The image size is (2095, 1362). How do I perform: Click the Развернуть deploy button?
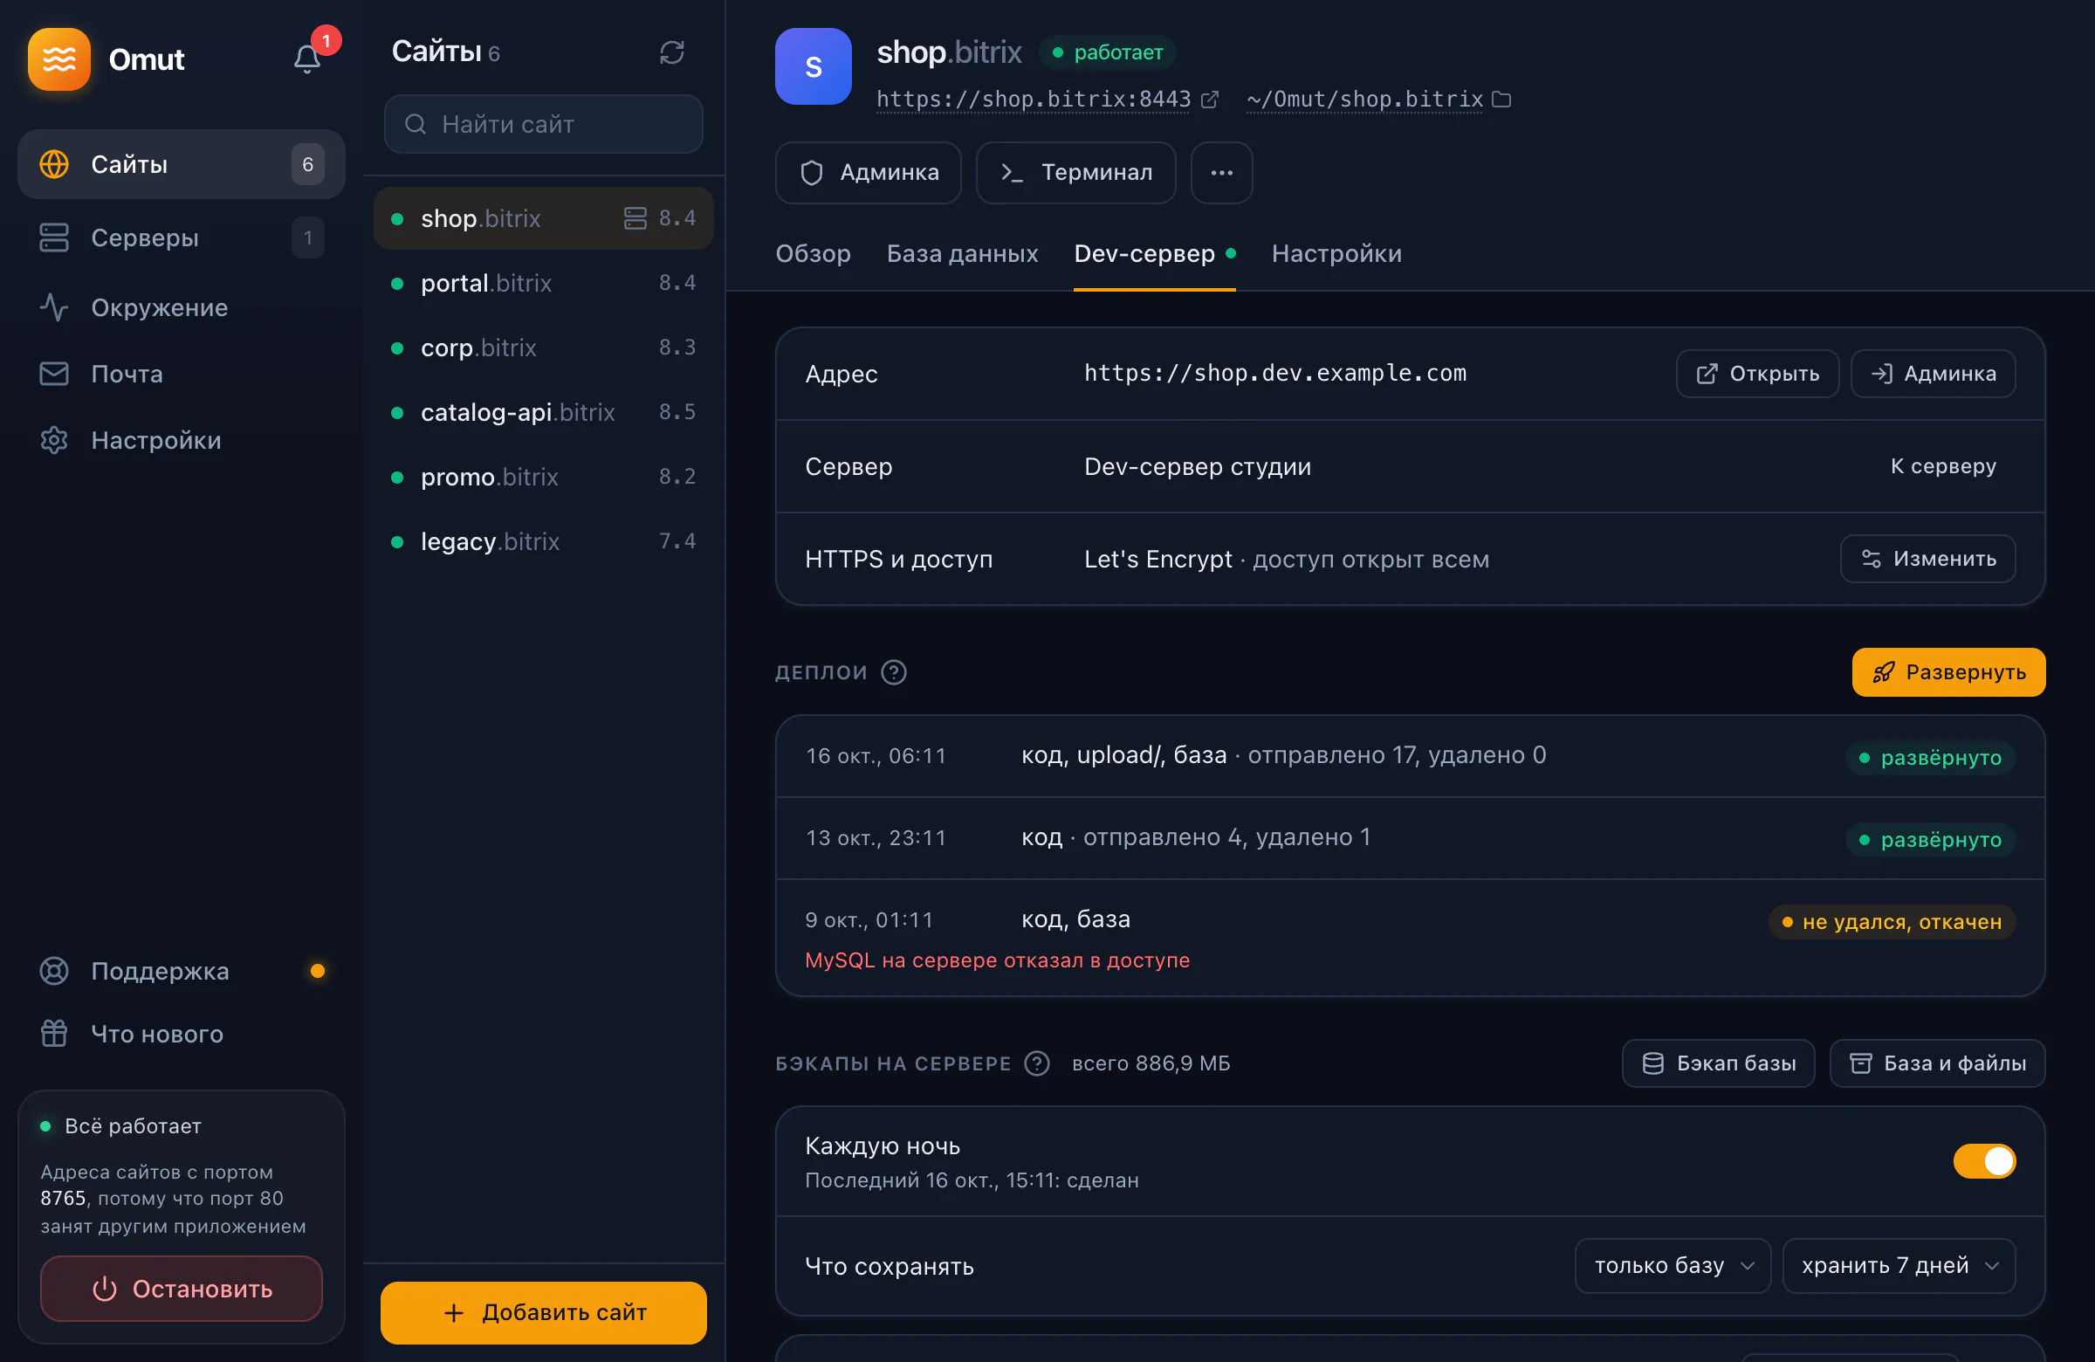point(1948,672)
